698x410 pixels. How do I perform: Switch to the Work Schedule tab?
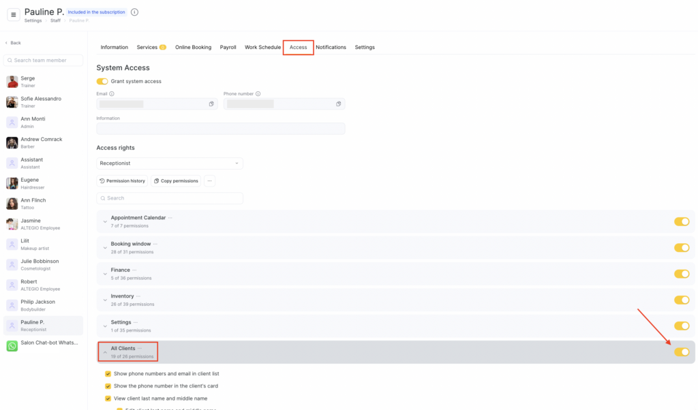(x=262, y=48)
